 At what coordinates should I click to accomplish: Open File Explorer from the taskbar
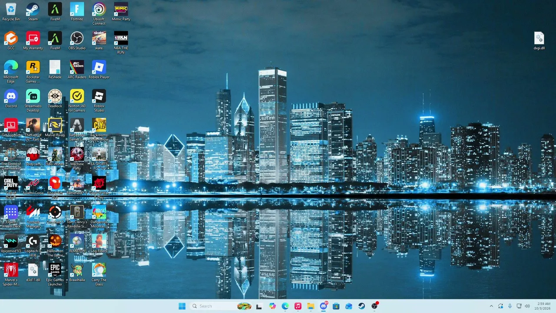click(x=311, y=306)
